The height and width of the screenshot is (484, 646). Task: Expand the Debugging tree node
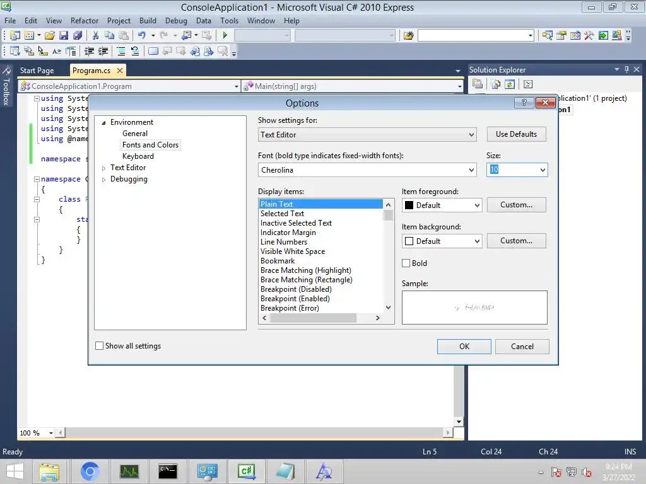coord(104,180)
